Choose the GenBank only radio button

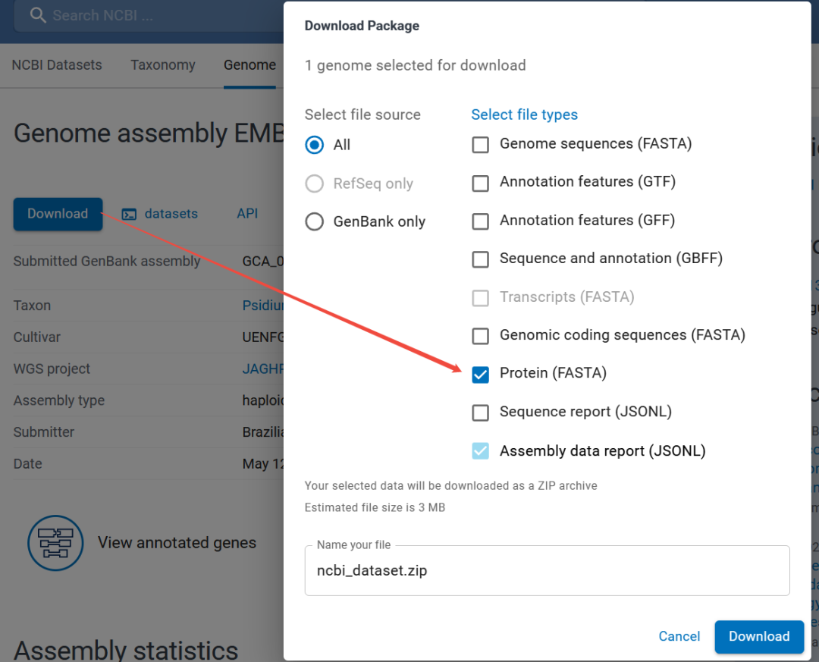coord(315,221)
